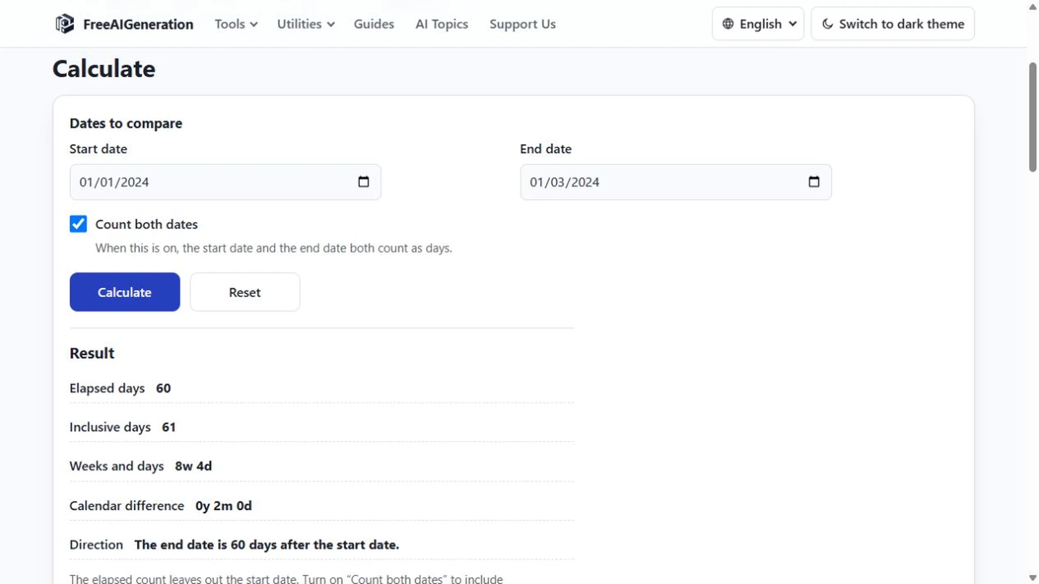This screenshot has height=584, width=1039.
Task: Select the Inclusive days value 61
Action: [x=169, y=427]
